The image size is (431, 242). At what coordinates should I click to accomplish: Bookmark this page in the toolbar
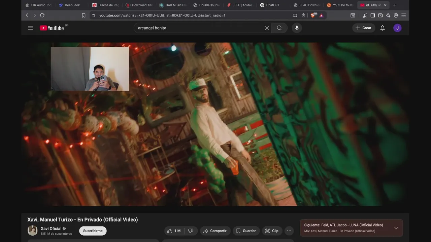pos(84,15)
